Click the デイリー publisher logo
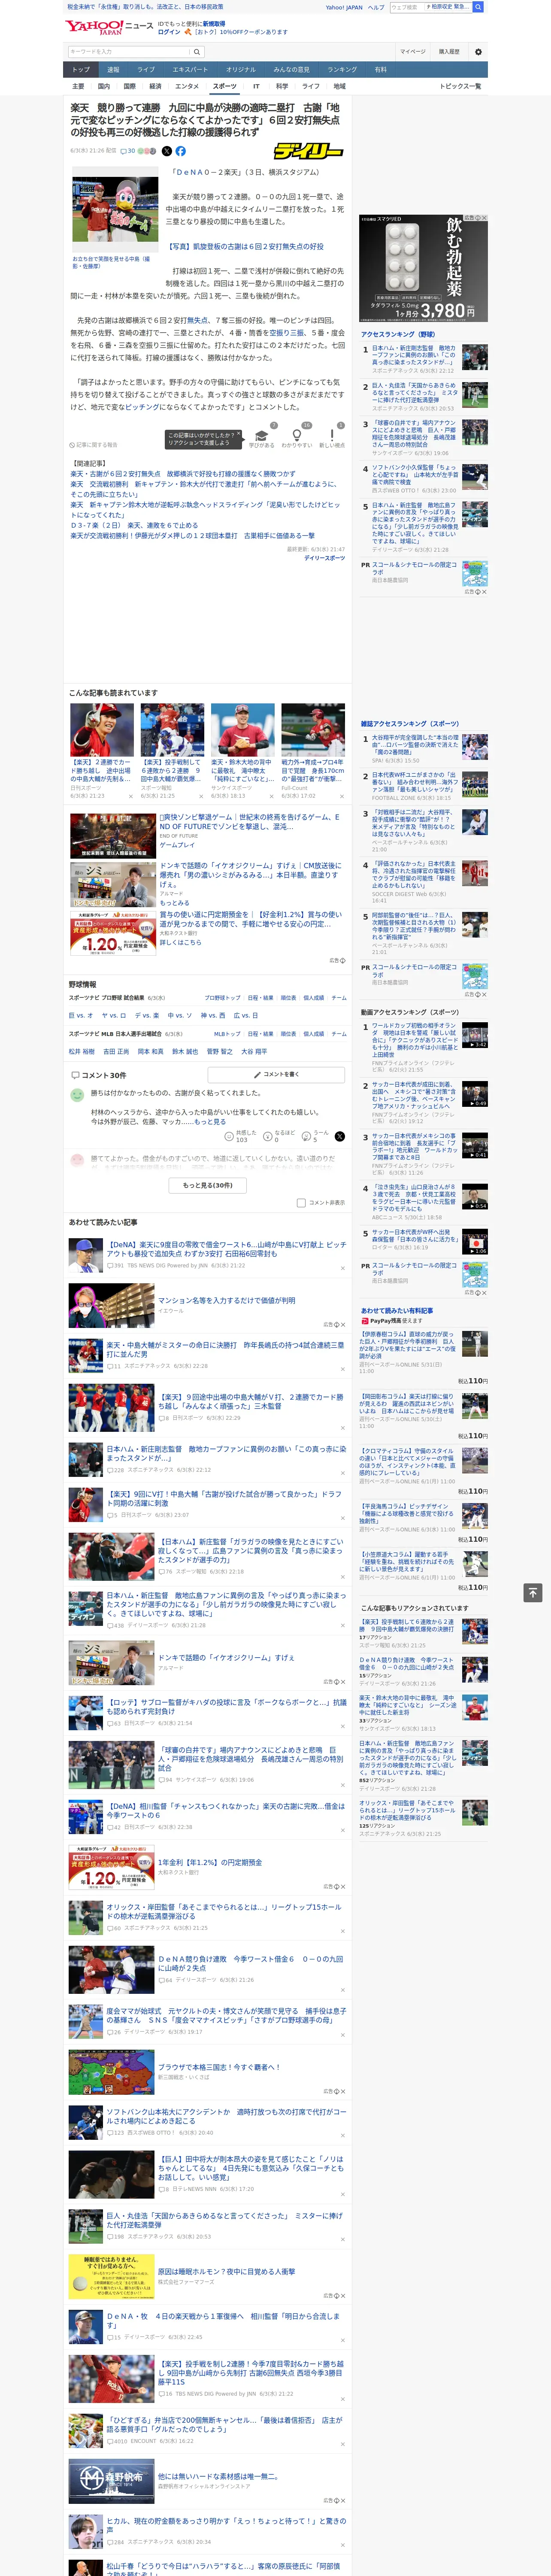 coord(309,151)
